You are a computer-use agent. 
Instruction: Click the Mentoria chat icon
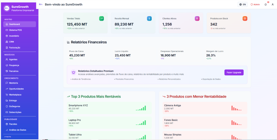pyautogui.click(x=7, y=83)
